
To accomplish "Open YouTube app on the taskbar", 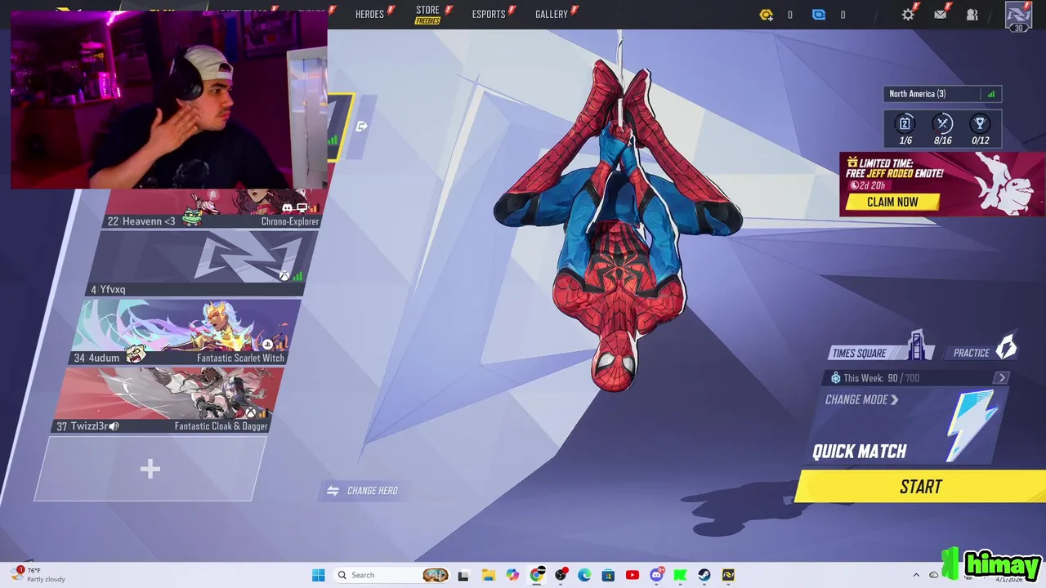I will click(633, 575).
